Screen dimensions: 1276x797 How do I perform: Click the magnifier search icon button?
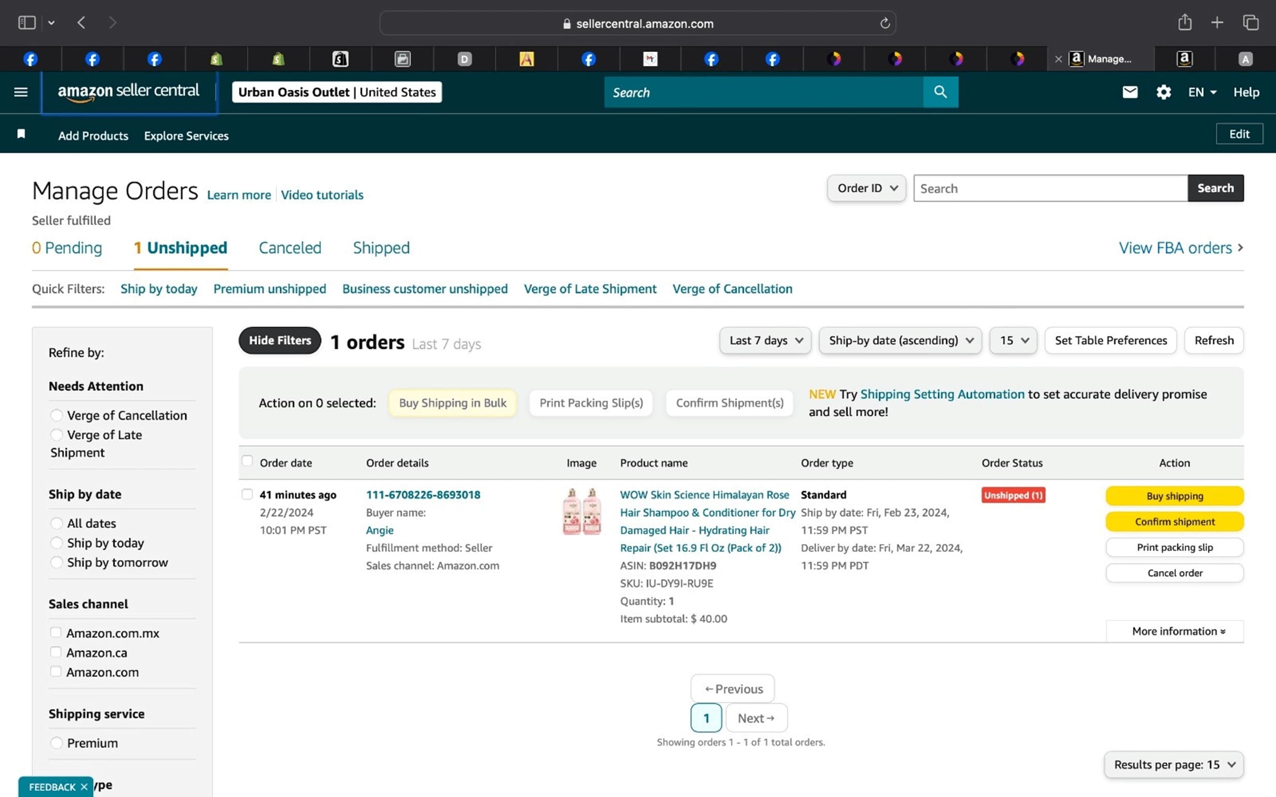tap(940, 92)
